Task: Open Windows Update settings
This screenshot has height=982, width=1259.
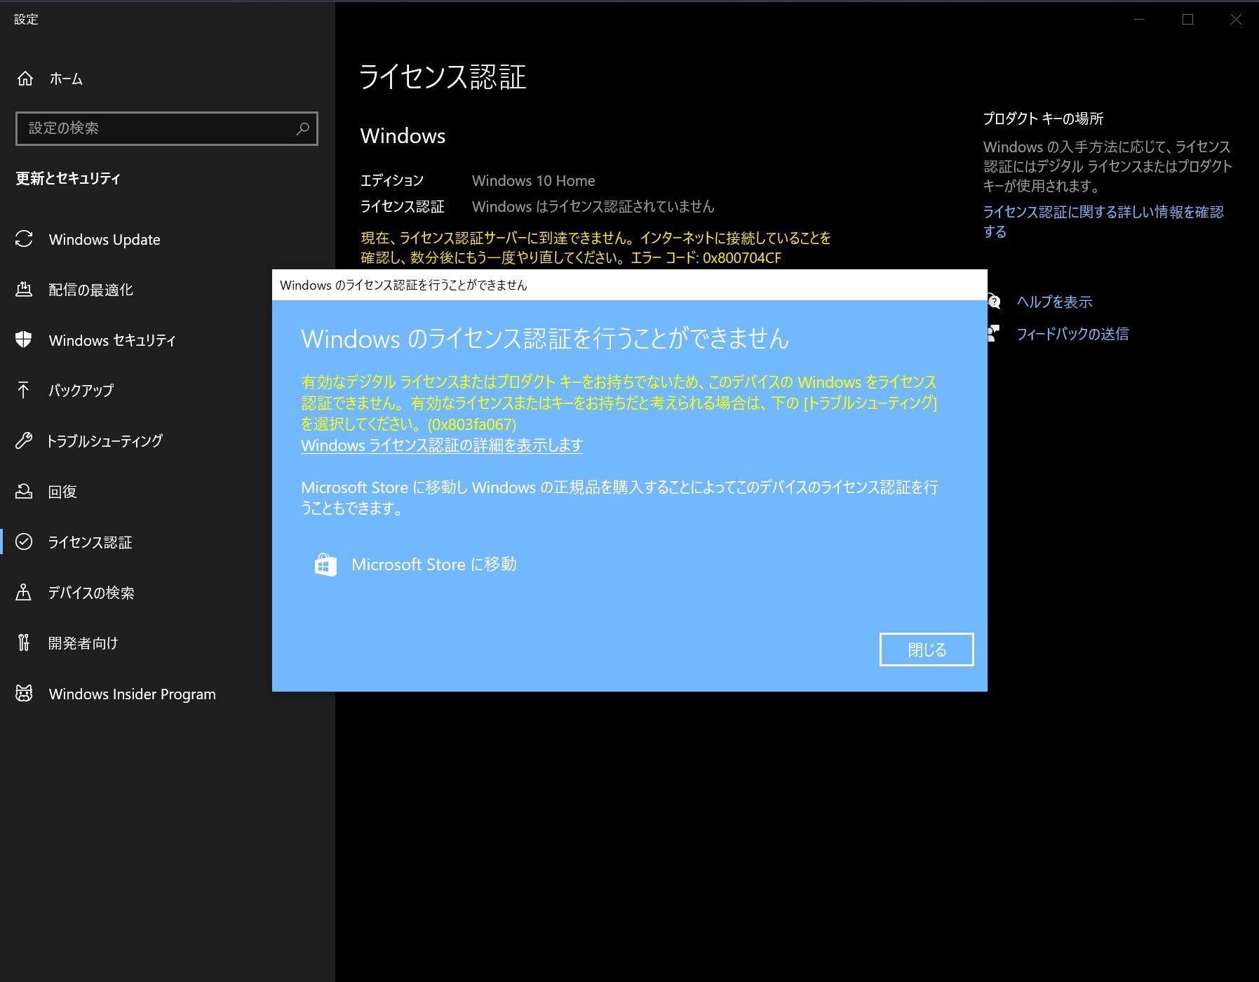Action: coord(105,240)
